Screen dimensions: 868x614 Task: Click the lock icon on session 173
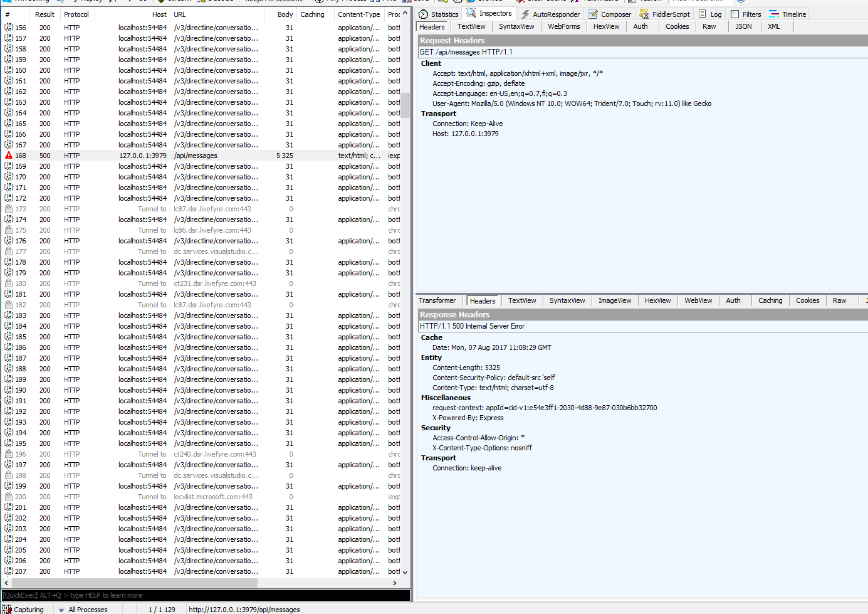[8, 209]
